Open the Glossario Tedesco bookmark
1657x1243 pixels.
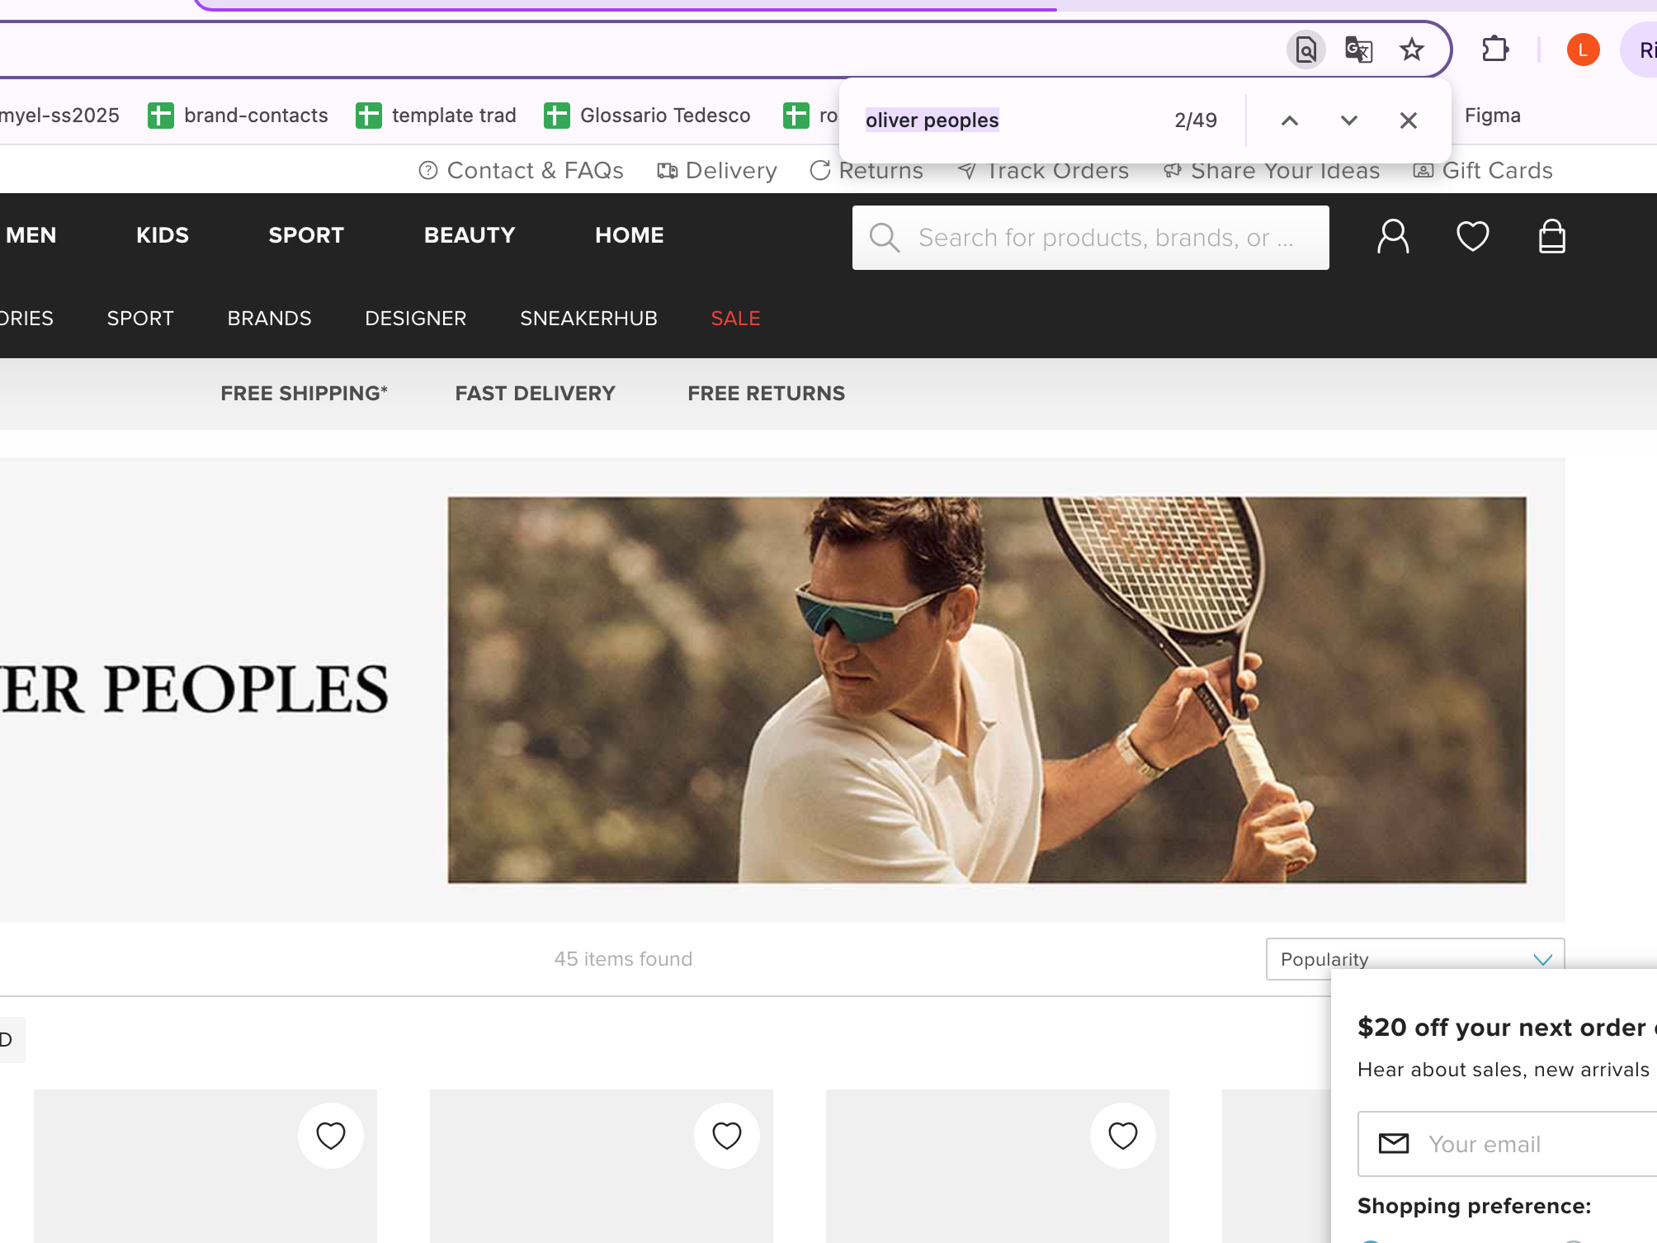click(x=647, y=116)
